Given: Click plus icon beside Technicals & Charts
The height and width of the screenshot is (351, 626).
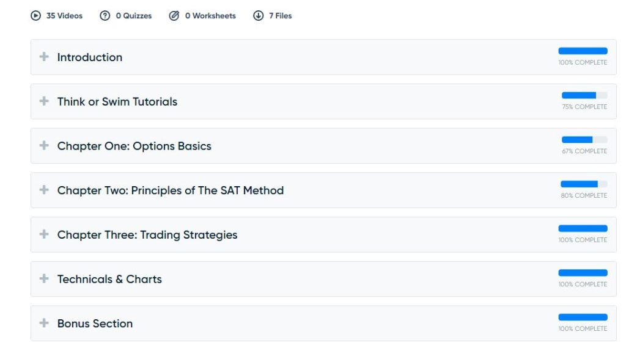Looking at the screenshot, I should click(x=44, y=279).
